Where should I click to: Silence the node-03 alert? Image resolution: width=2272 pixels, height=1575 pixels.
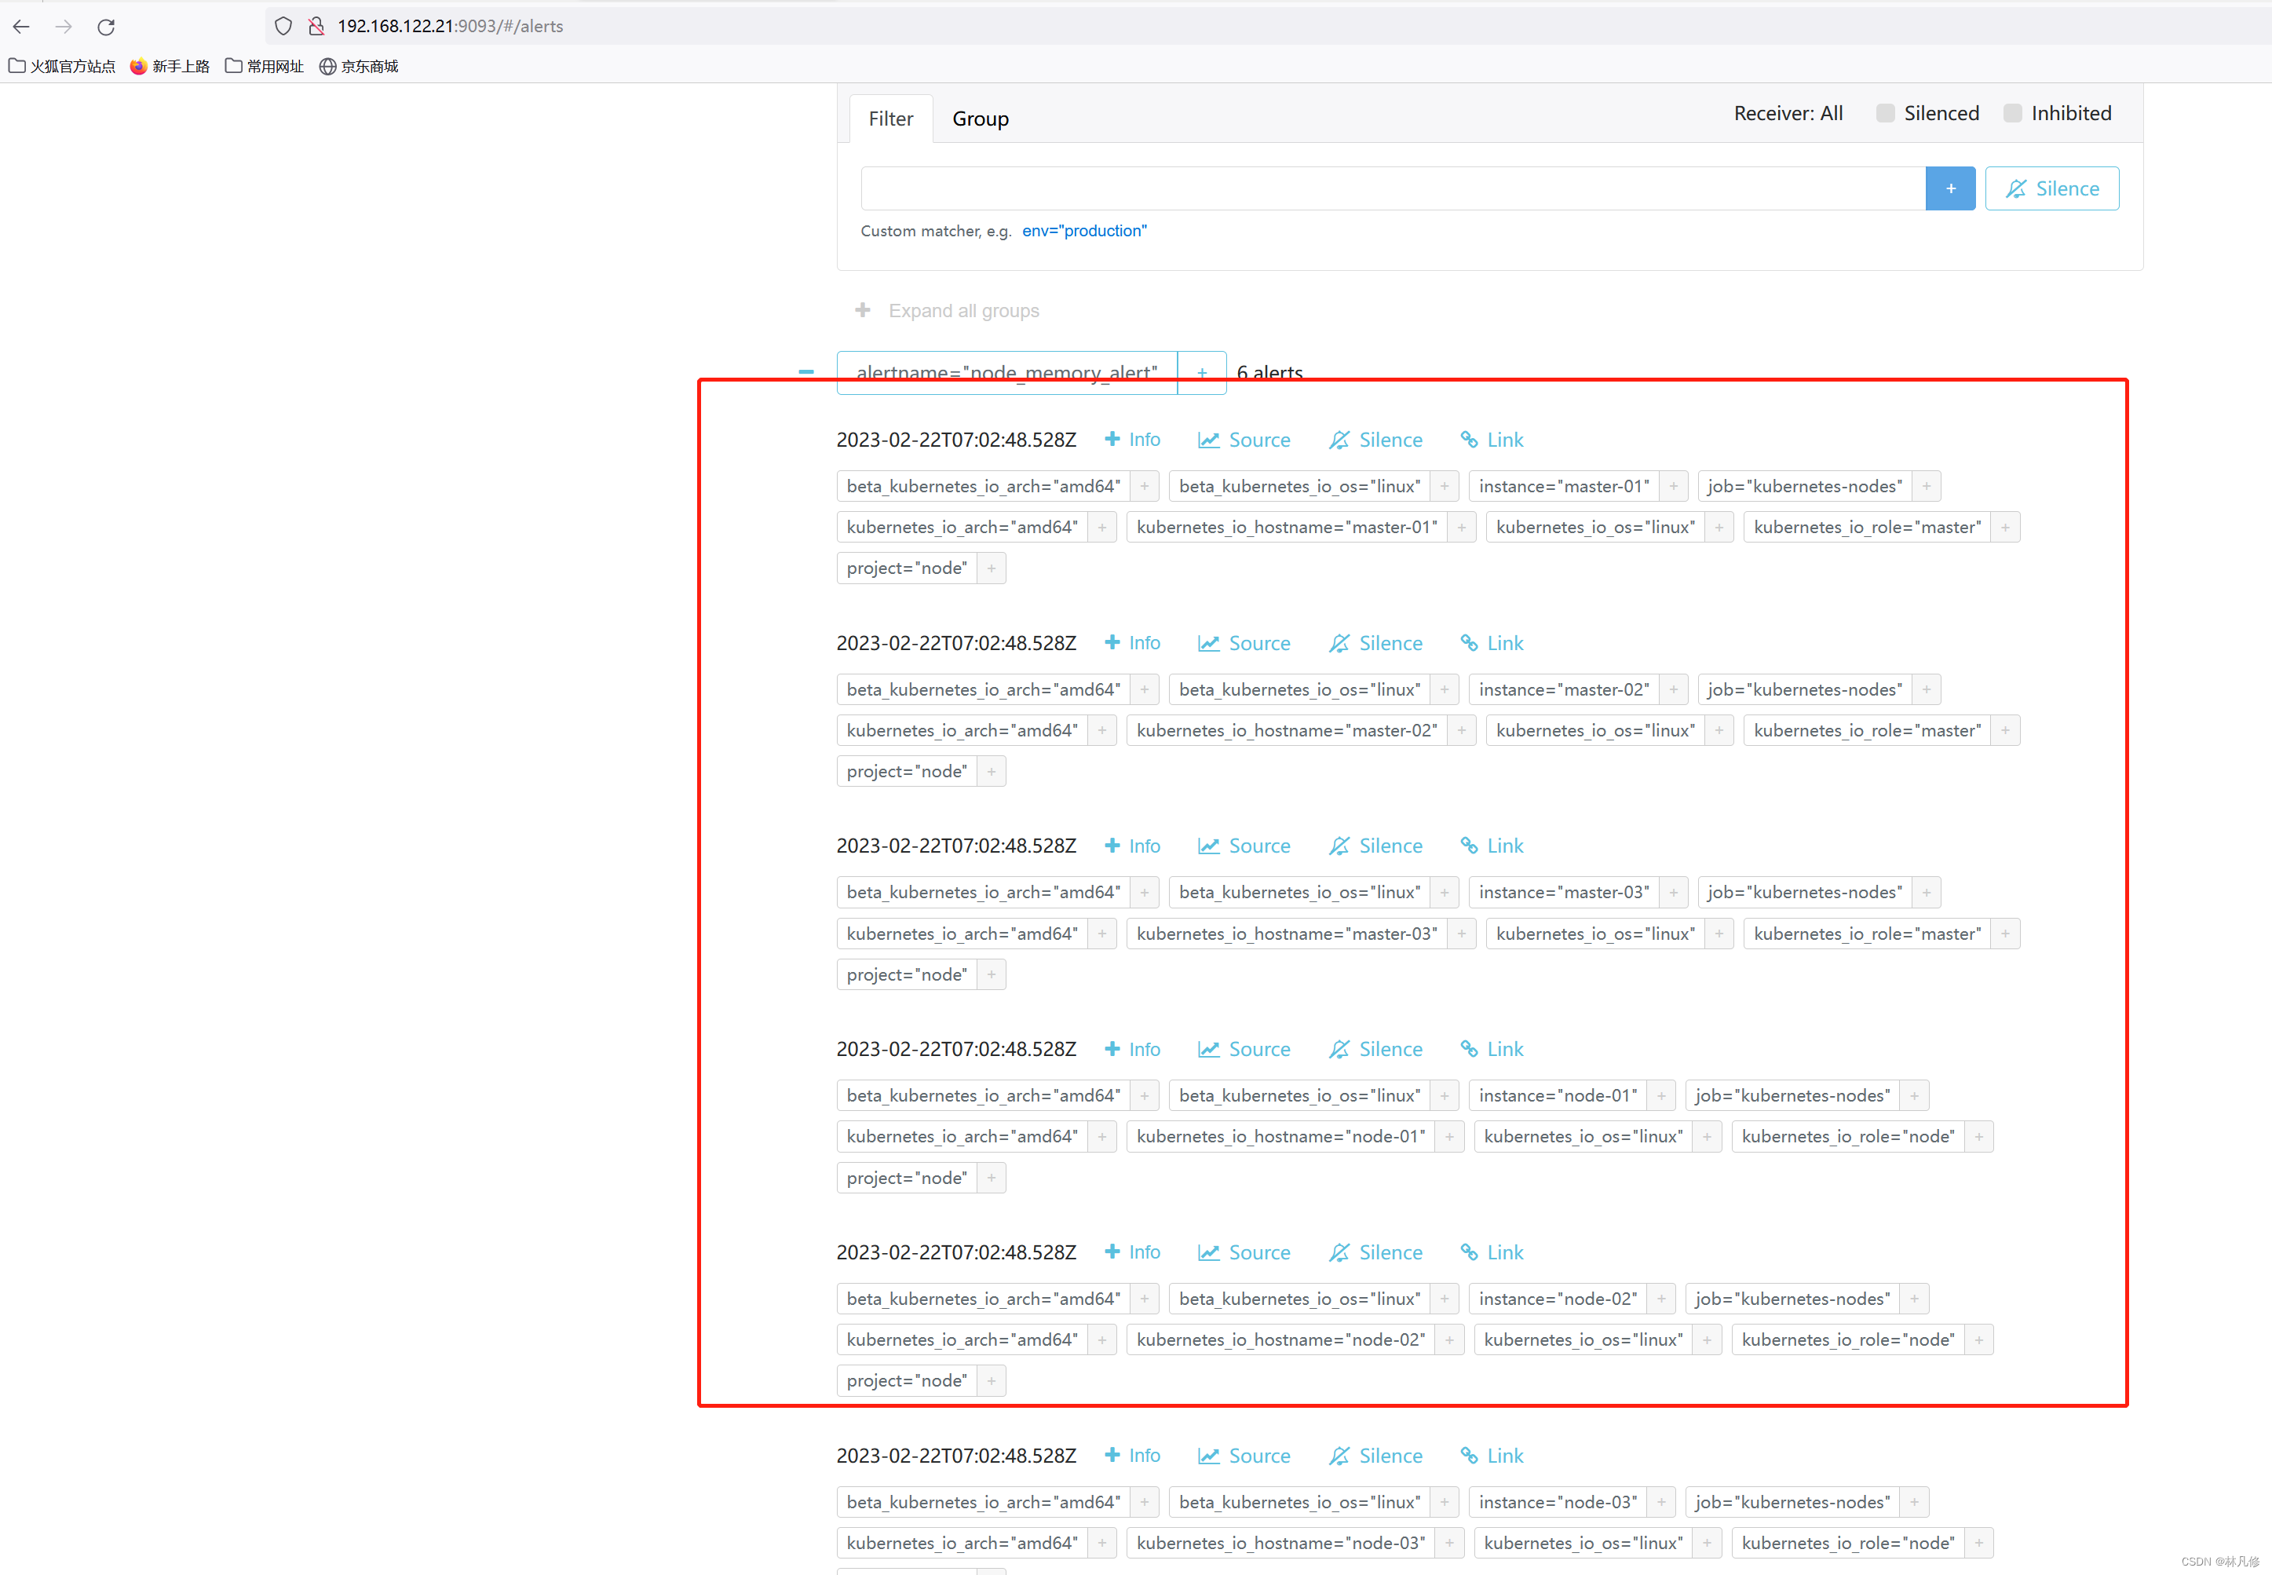pyautogui.click(x=1375, y=1456)
